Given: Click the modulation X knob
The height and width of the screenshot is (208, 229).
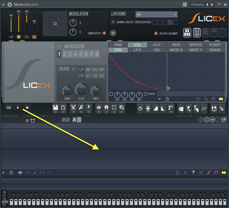Looking at the screenshot, I should click(73, 23).
